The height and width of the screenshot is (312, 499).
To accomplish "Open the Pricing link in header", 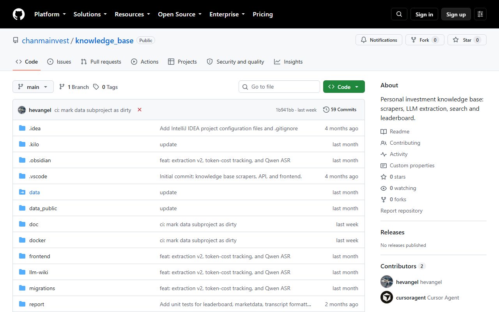I will pos(263,14).
